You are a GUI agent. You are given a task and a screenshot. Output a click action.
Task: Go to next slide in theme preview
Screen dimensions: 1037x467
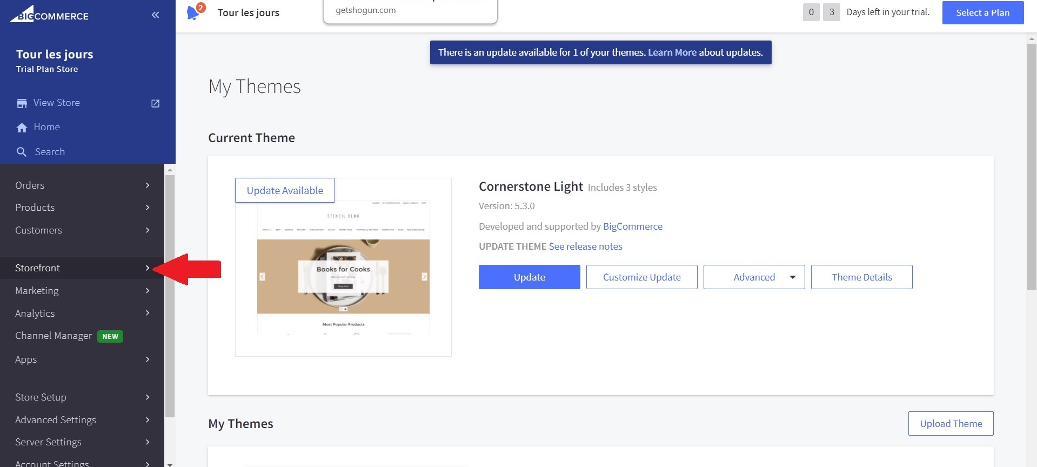[x=424, y=277]
